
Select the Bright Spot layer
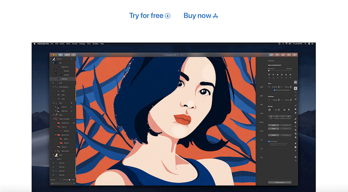coord(62,123)
